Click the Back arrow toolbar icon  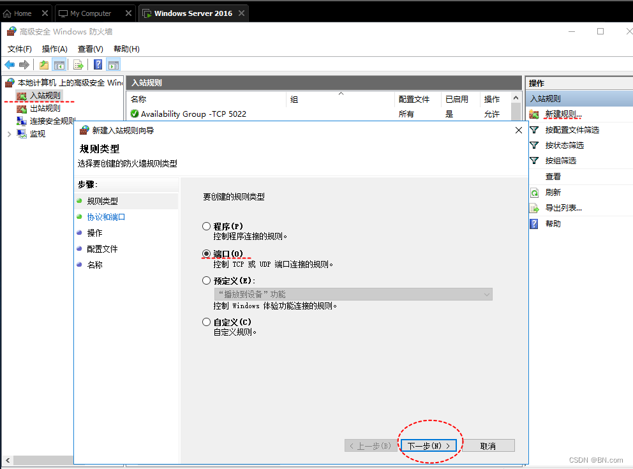pos(10,64)
